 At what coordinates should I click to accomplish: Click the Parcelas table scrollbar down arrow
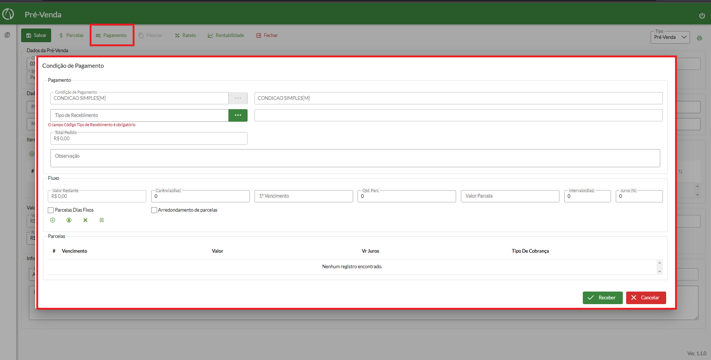659,272
